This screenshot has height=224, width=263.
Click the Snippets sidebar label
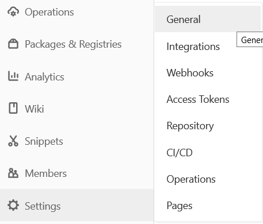pyautogui.click(x=44, y=141)
